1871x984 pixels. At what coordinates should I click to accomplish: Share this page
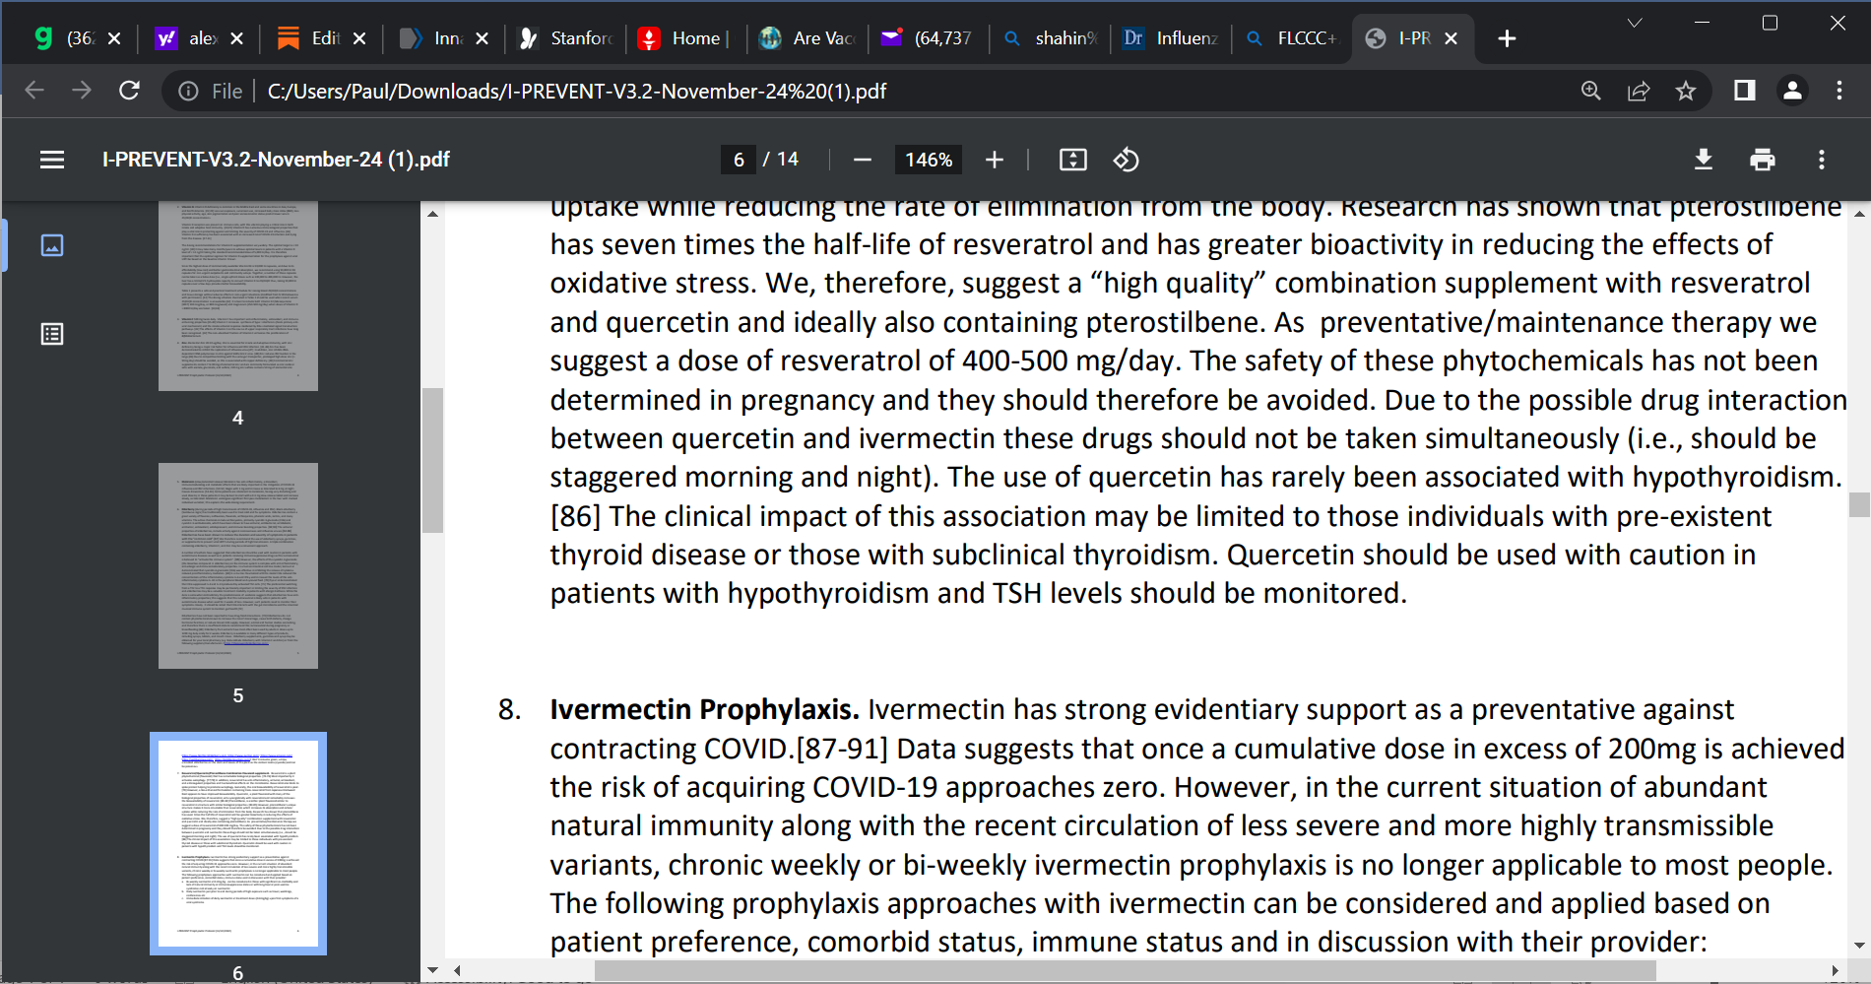(1639, 91)
